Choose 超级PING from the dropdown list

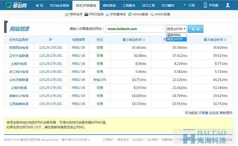(176, 35)
